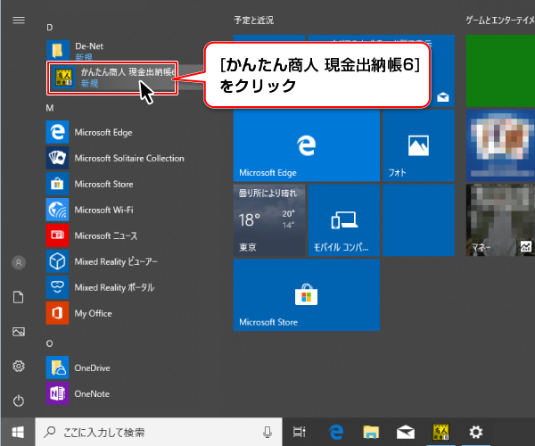Click the 予定と近況 group header
Viewport: 535px width, 446px height.
tap(254, 21)
